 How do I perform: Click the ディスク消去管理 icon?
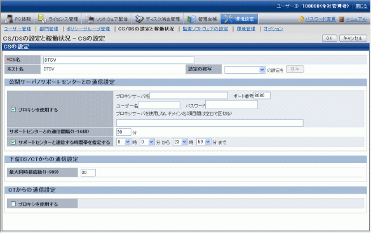pos(139,19)
